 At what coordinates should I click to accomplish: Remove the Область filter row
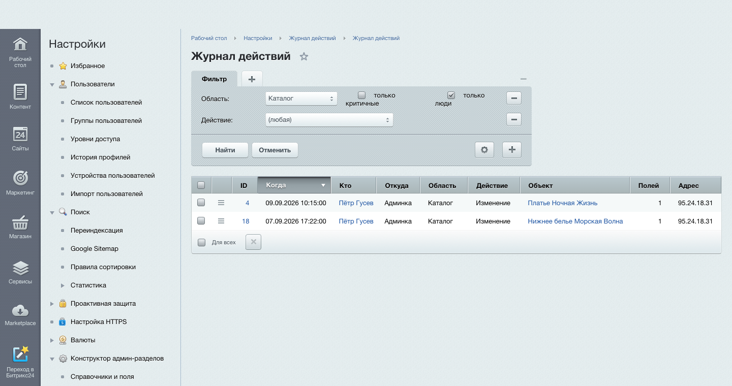click(x=514, y=99)
